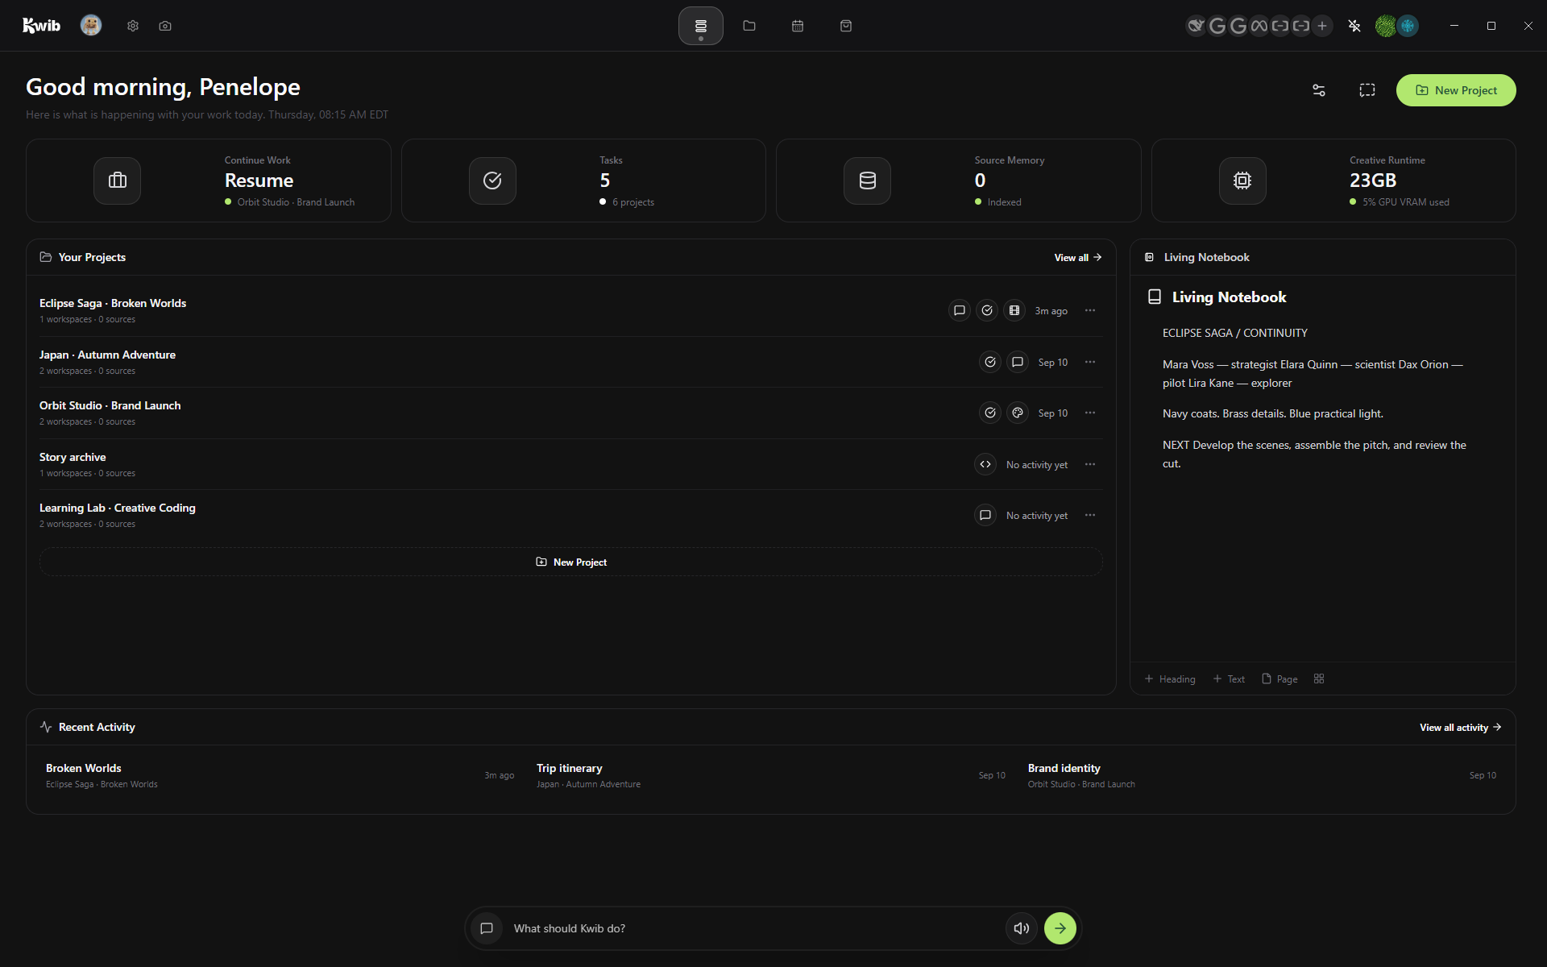The width and height of the screenshot is (1547, 967).
Task: Click the dashed New Project row
Action: pyautogui.click(x=571, y=562)
